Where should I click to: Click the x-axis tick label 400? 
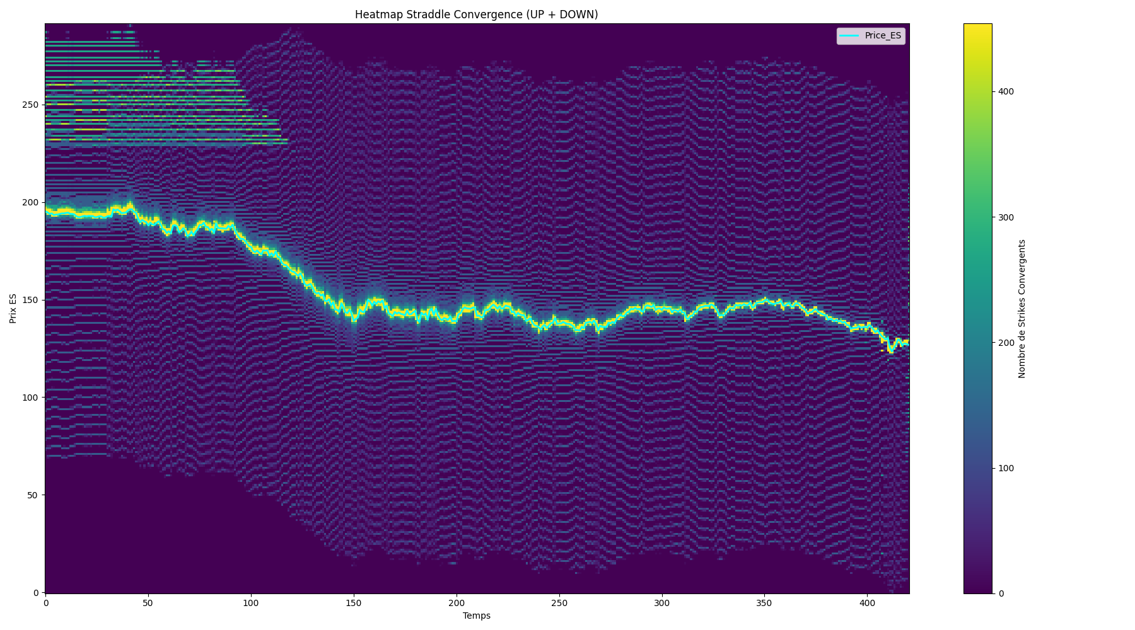[868, 603]
